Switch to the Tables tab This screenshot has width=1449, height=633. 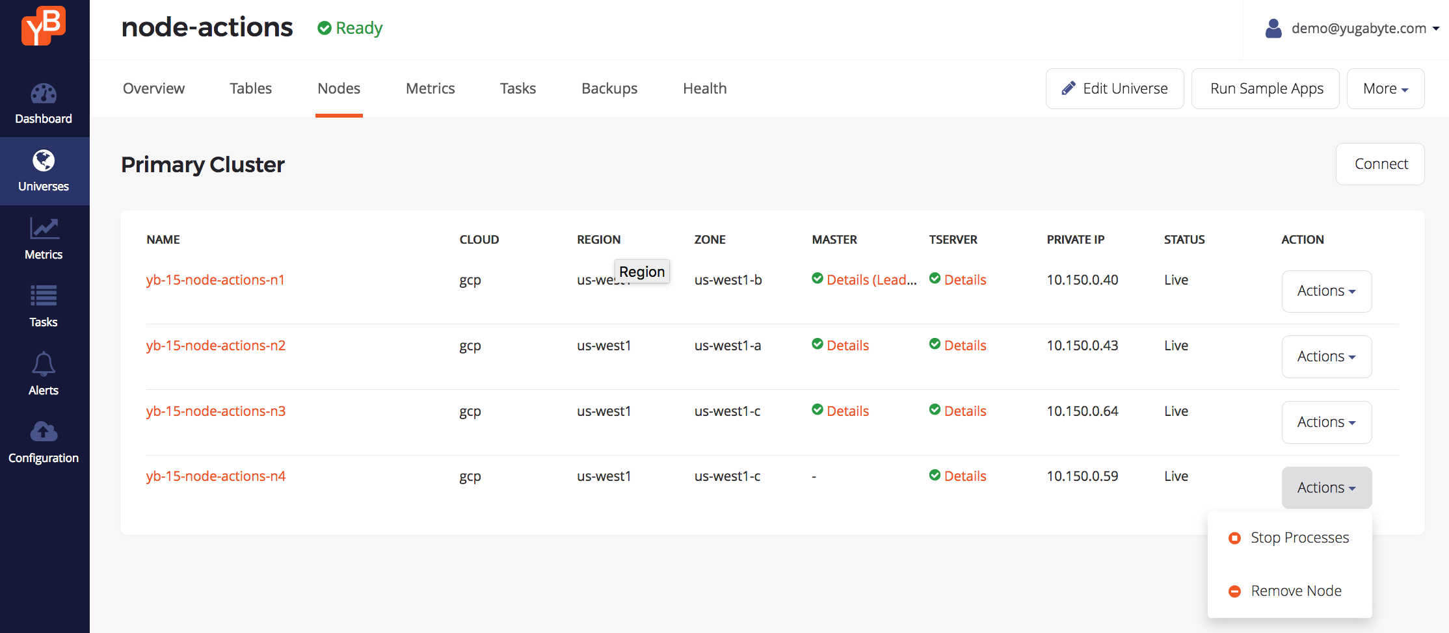click(x=250, y=88)
